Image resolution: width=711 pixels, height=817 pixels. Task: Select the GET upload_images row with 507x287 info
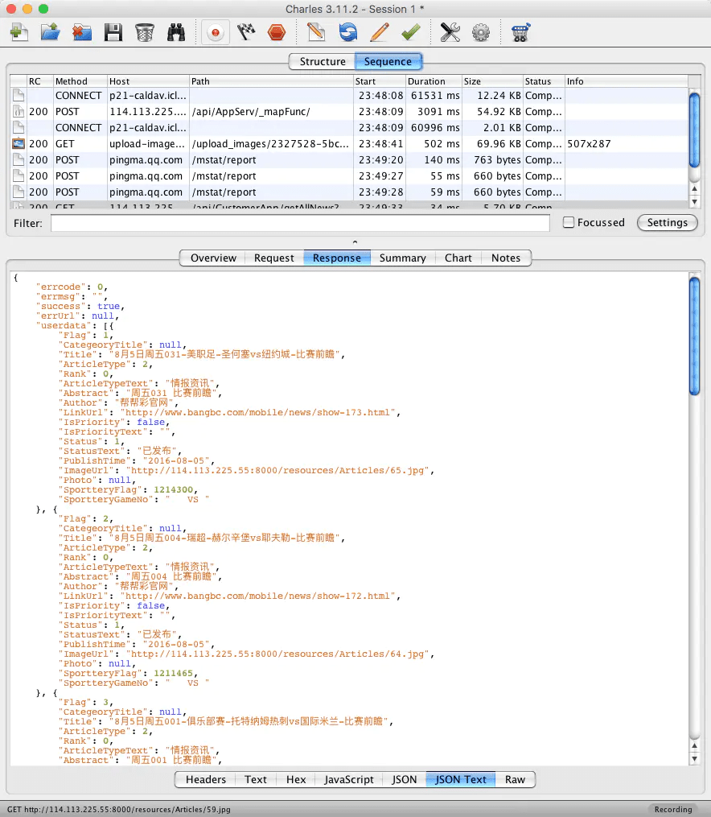click(x=349, y=144)
